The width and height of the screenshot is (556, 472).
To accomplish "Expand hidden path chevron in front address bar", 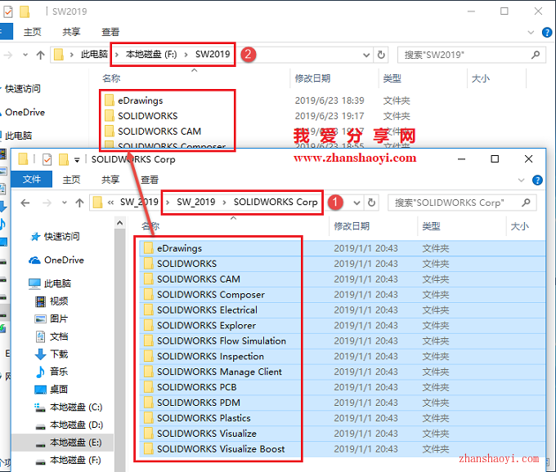I will tap(110, 203).
